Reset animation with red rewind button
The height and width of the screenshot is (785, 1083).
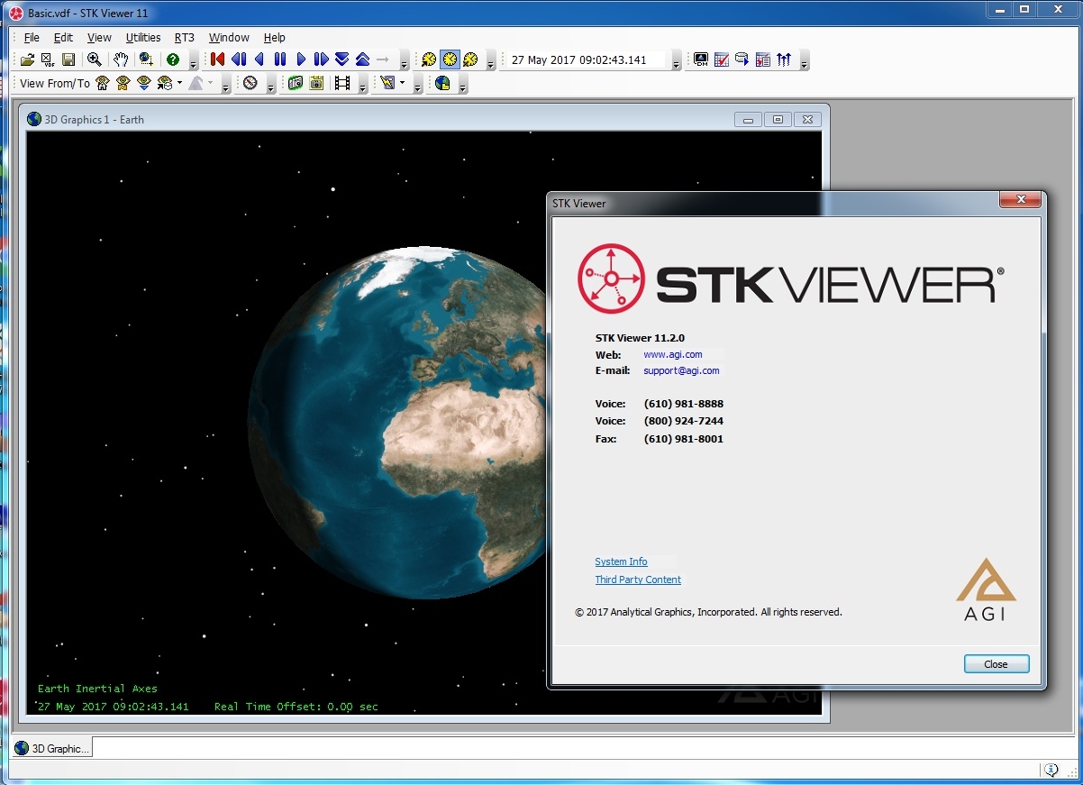tap(217, 59)
